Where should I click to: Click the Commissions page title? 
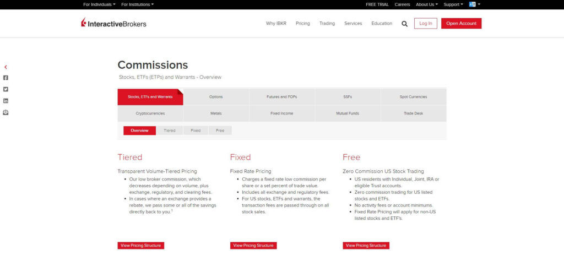tap(153, 65)
